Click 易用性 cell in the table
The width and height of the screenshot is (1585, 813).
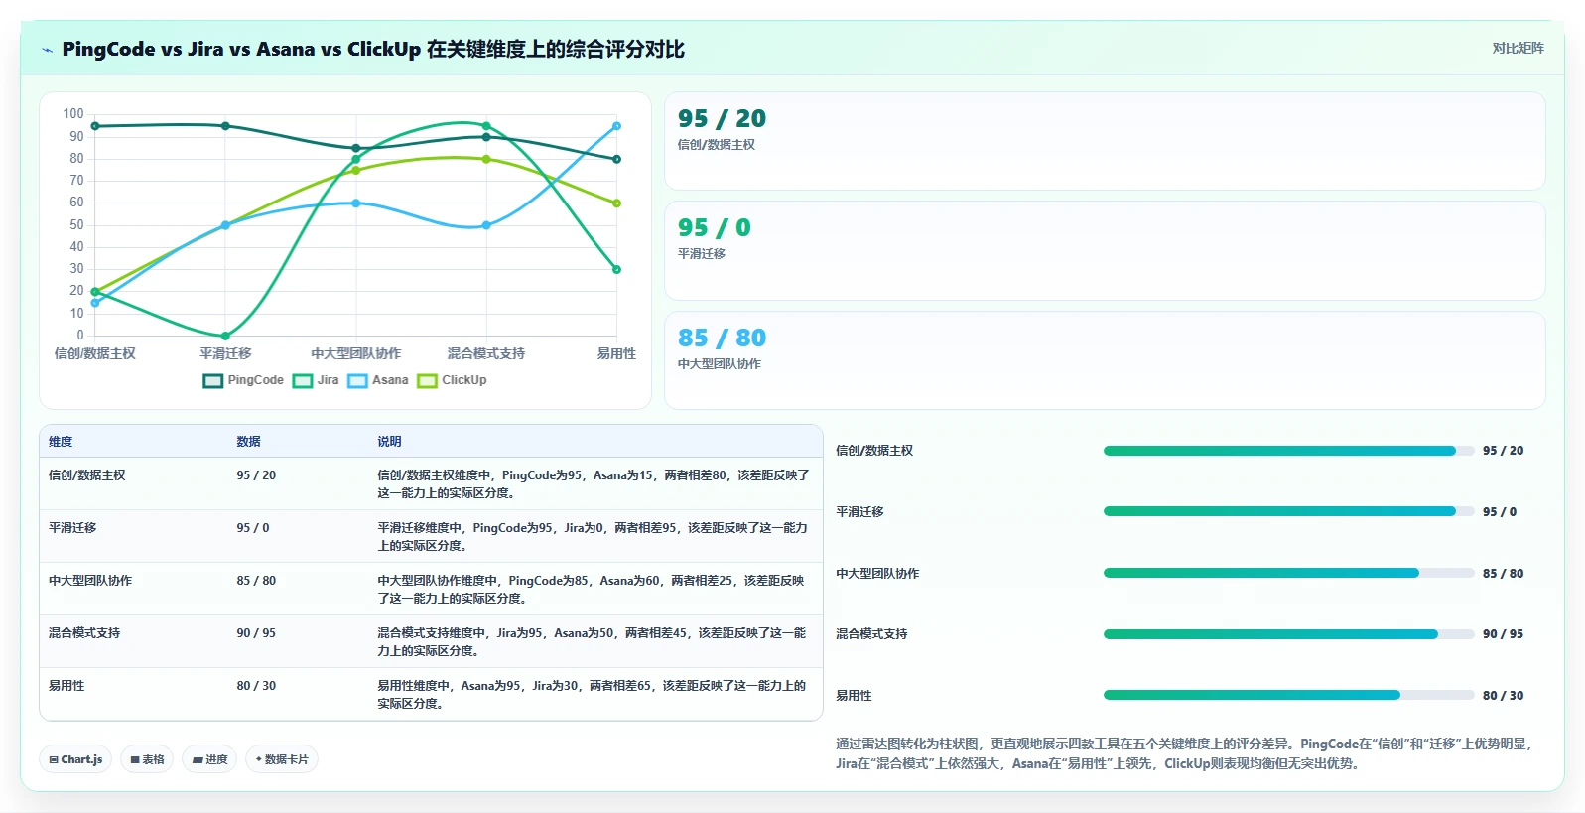(x=66, y=686)
